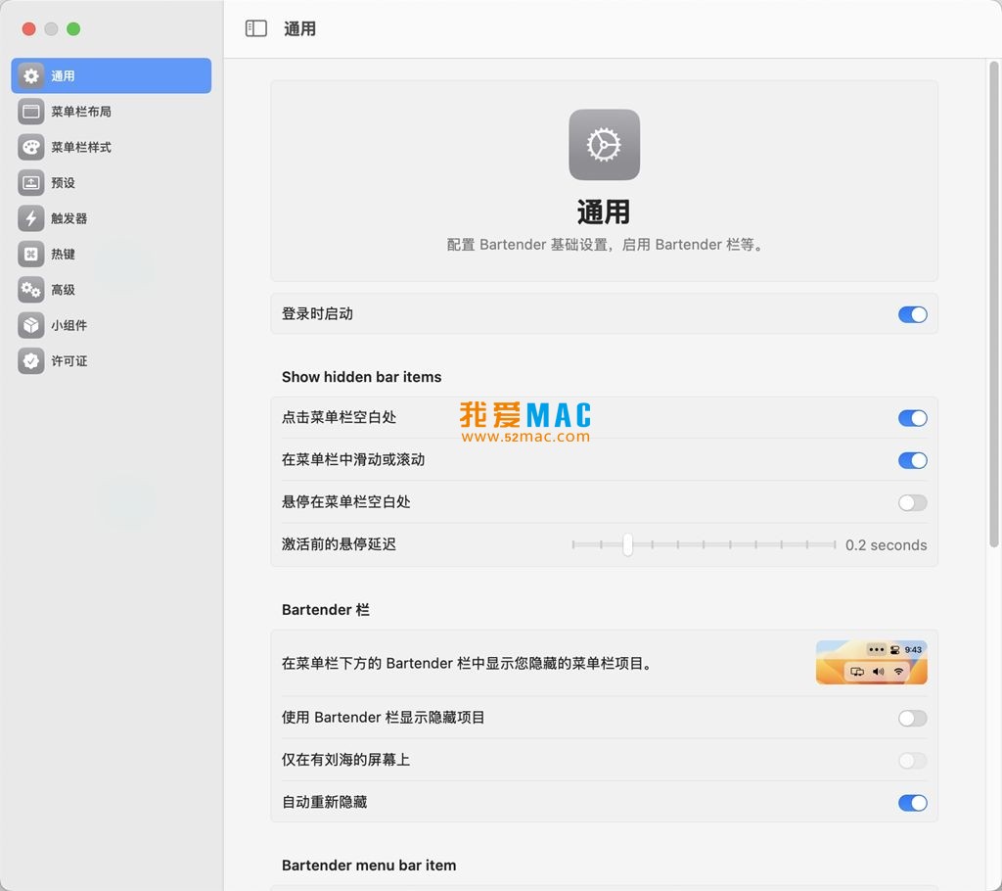Enable 使用 Bartender 栏显示隐藏项目 switch
The image size is (1002, 891).
click(912, 719)
